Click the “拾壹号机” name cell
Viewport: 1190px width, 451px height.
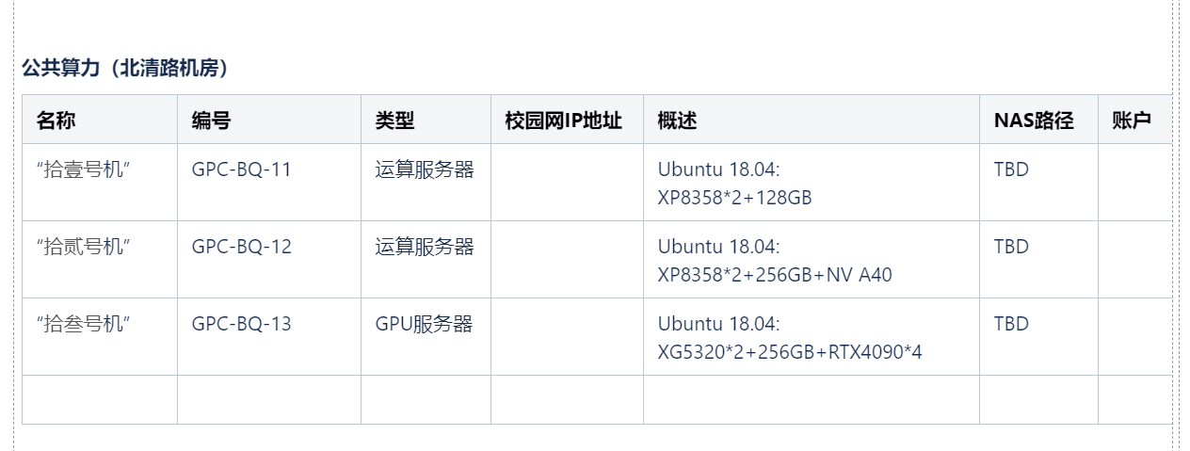coord(100,183)
